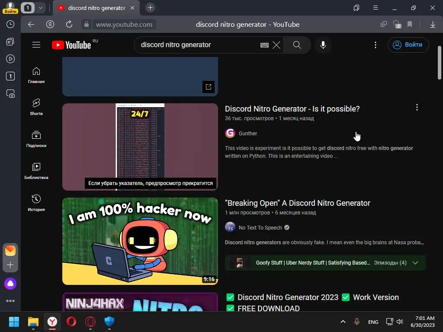The height and width of the screenshot is (332, 443).
Task: Submit search with the magnifier button
Action: click(297, 45)
